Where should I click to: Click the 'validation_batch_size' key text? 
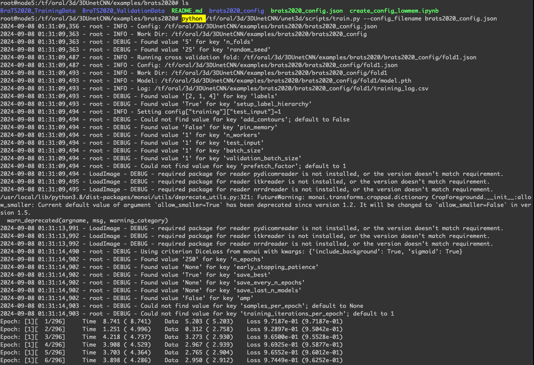tap(262, 158)
